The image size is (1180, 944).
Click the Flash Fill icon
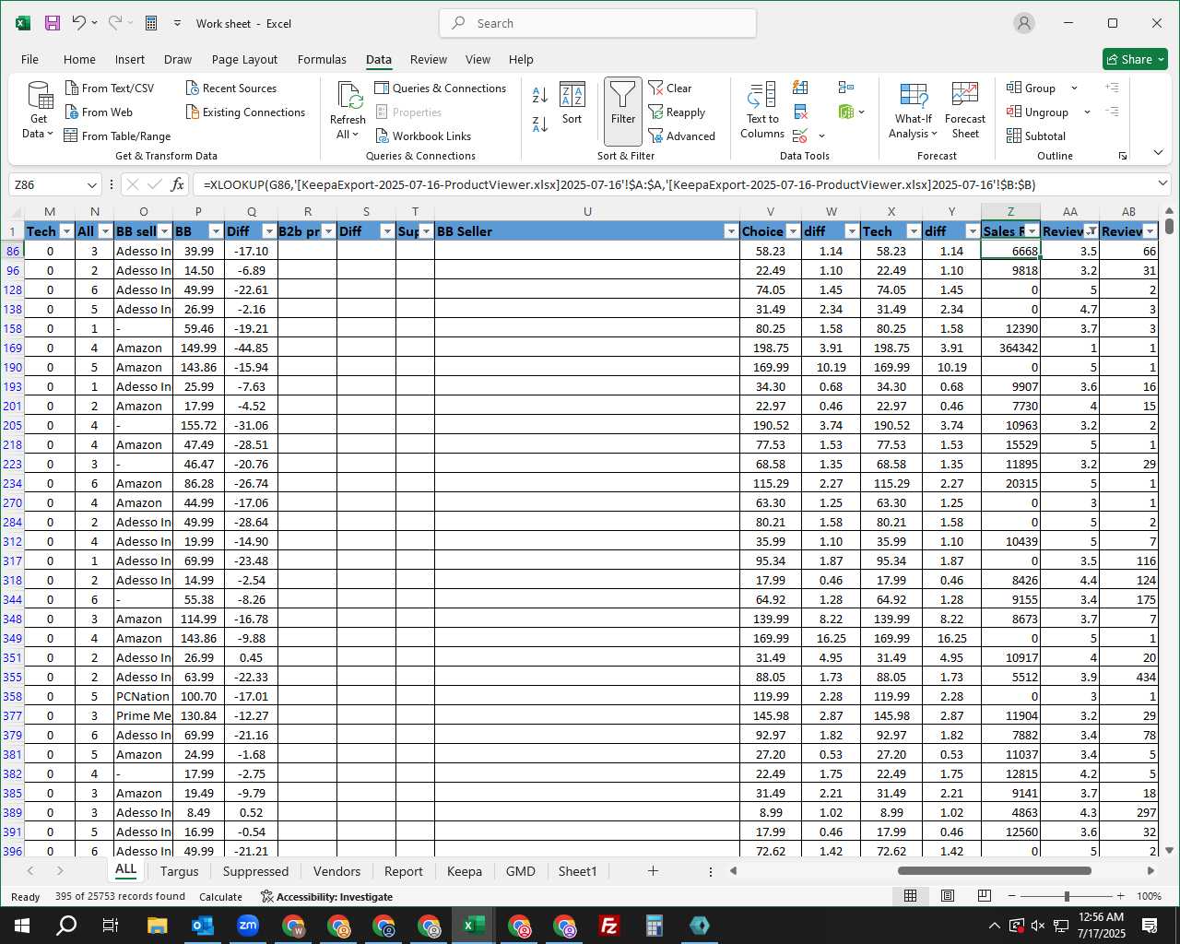[x=801, y=88]
